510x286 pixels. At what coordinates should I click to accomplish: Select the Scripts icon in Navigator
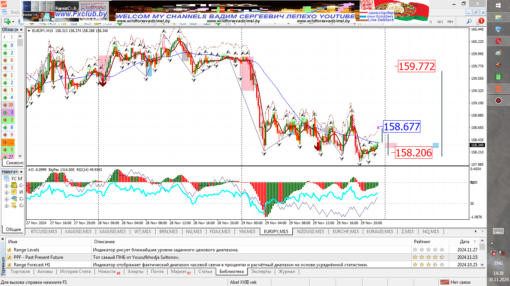pos(14,205)
